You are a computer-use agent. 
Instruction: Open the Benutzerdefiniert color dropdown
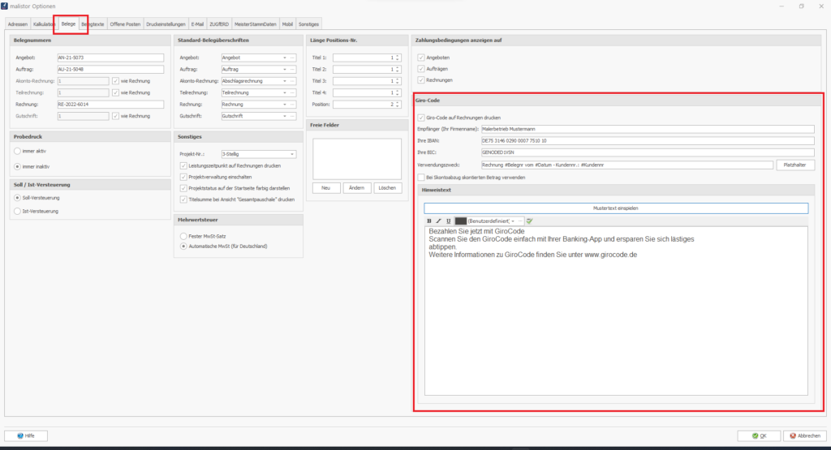point(513,221)
